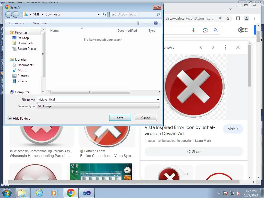The height and width of the screenshot is (198, 264).
Task: Open Windows Media Player from taskbar
Action: click(55, 193)
